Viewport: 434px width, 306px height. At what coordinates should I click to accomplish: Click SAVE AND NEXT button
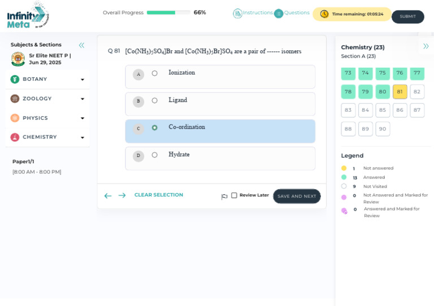tap(297, 196)
